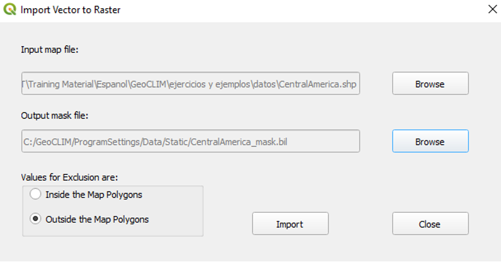Click the "Inside the Map Polygons" label text
Viewport: 501px width, 262px height.
[94, 195]
